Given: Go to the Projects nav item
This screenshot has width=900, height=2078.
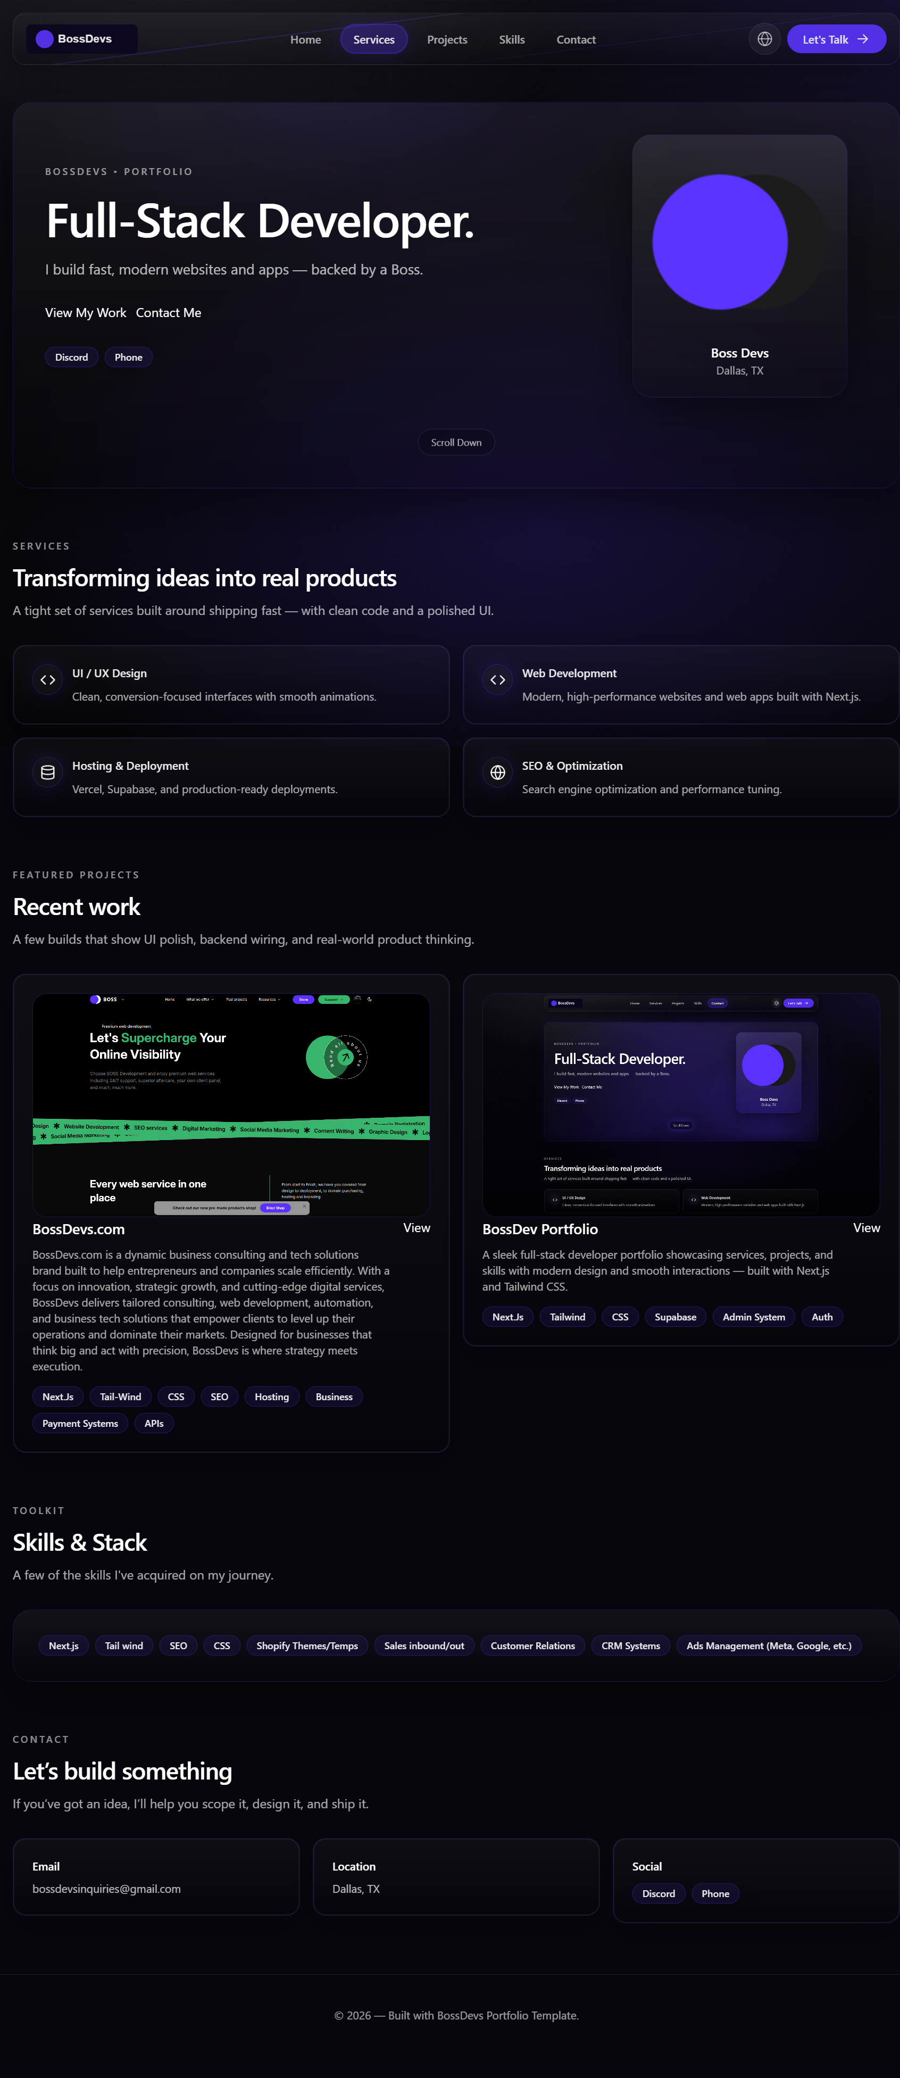Looking at the screenshot, I should (x=447, y=39).
